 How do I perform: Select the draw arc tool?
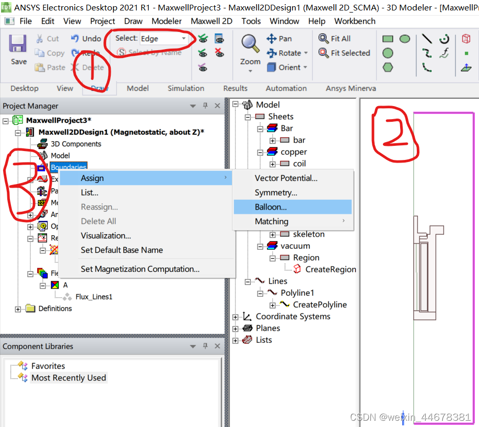click(x=444, y=39)
